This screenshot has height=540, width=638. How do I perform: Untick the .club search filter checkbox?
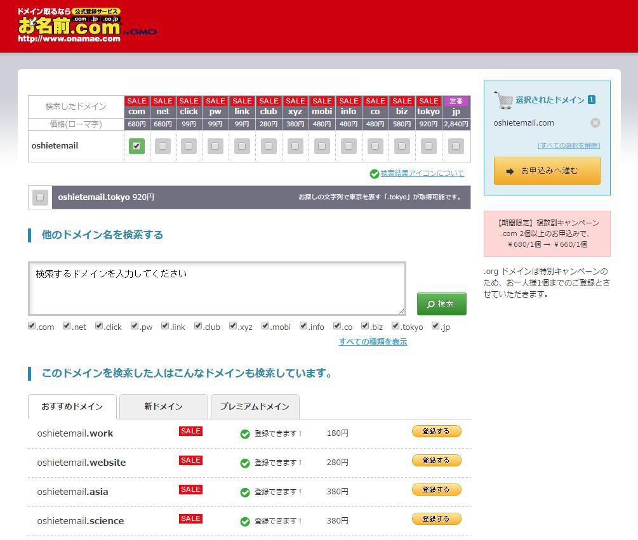coord(198,326)
